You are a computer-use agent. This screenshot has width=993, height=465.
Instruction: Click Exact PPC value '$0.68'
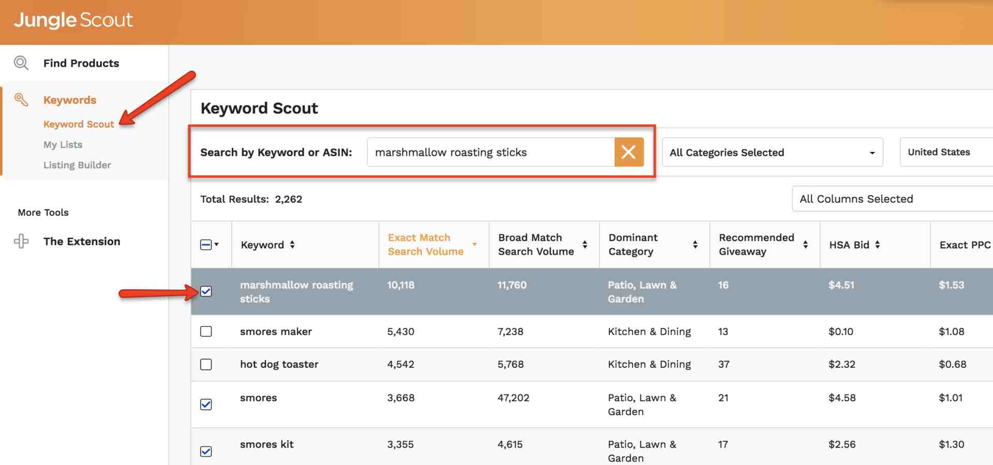953,364
